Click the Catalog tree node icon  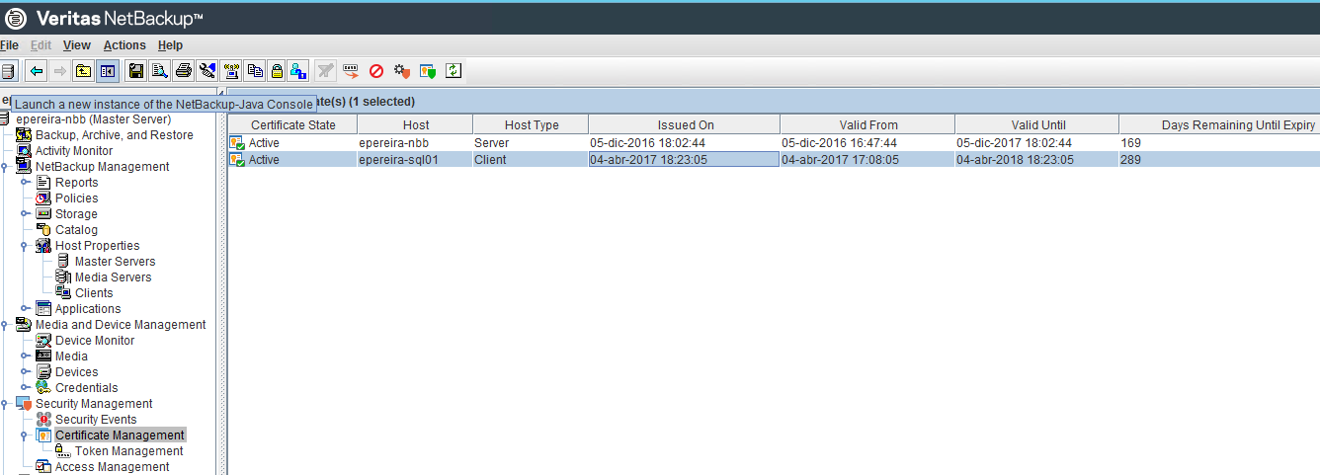[x=44, y=230]
